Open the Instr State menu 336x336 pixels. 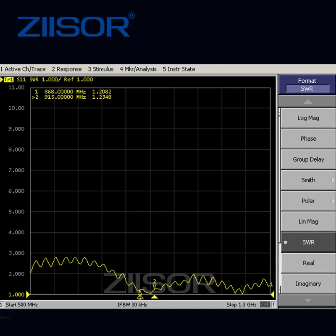coord(179,69)
